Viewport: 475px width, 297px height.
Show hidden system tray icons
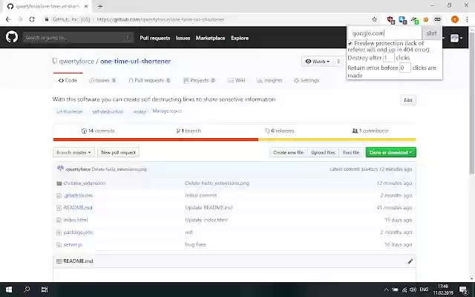(x=386, y=290)
